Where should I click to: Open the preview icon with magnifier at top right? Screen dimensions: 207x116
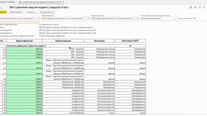(x=200, y=7)
